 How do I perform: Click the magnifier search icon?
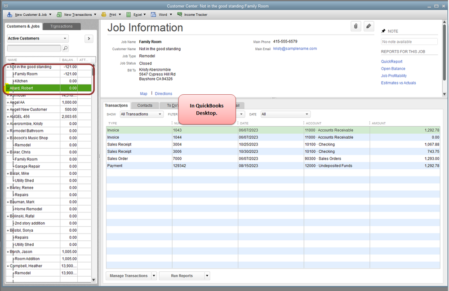click(x=65, y=48)
